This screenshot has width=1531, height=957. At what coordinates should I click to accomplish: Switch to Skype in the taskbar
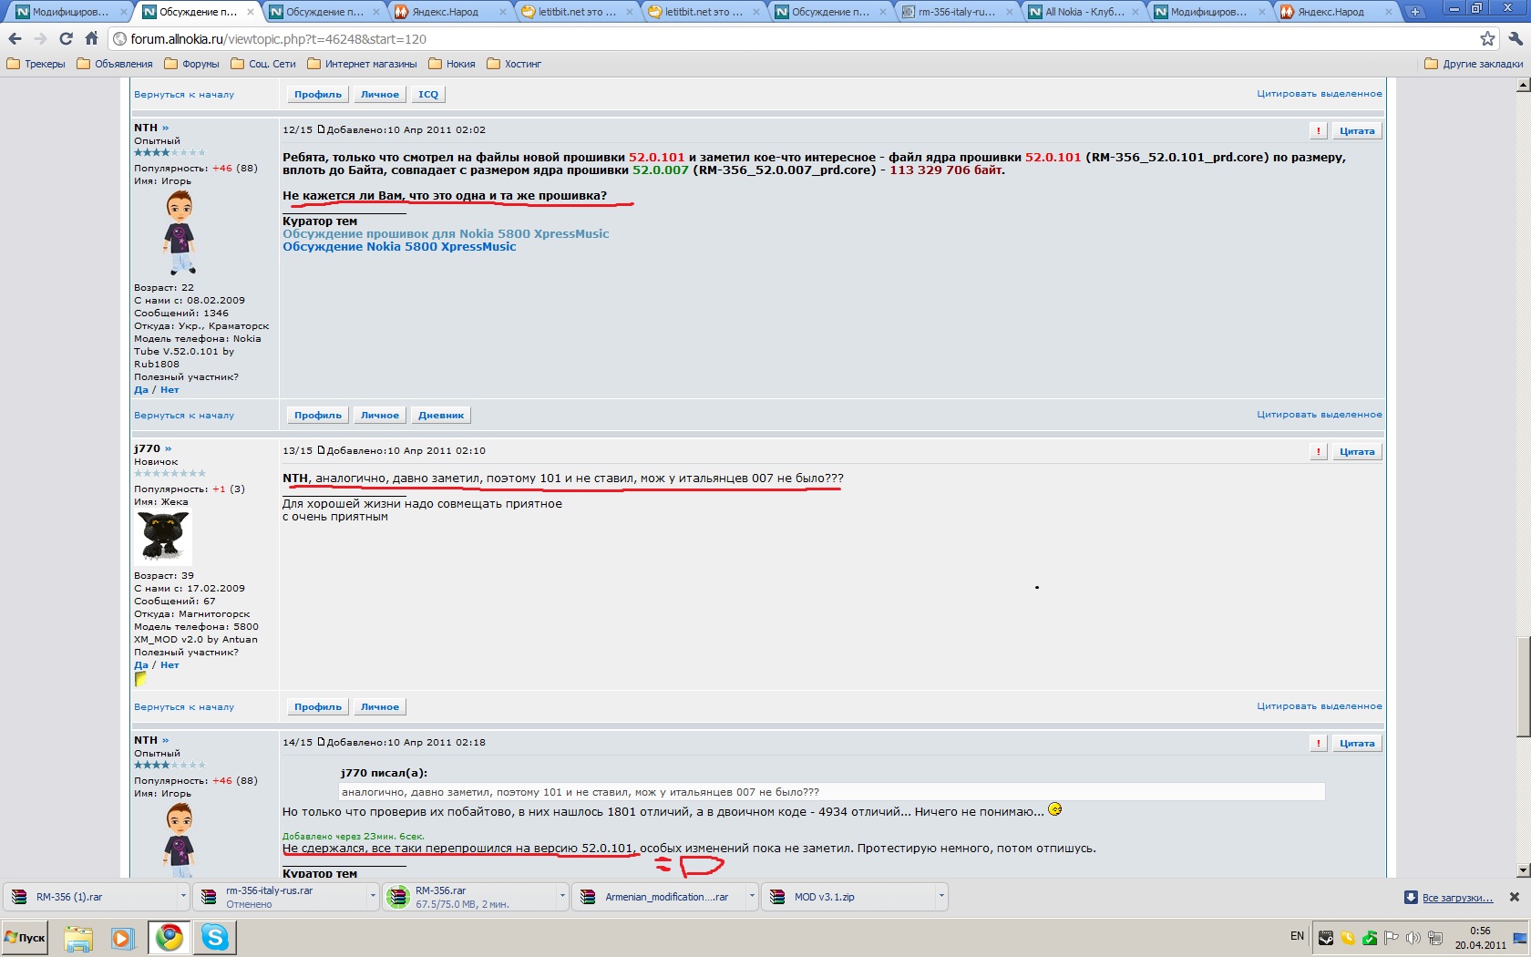(x=215, y=938)
